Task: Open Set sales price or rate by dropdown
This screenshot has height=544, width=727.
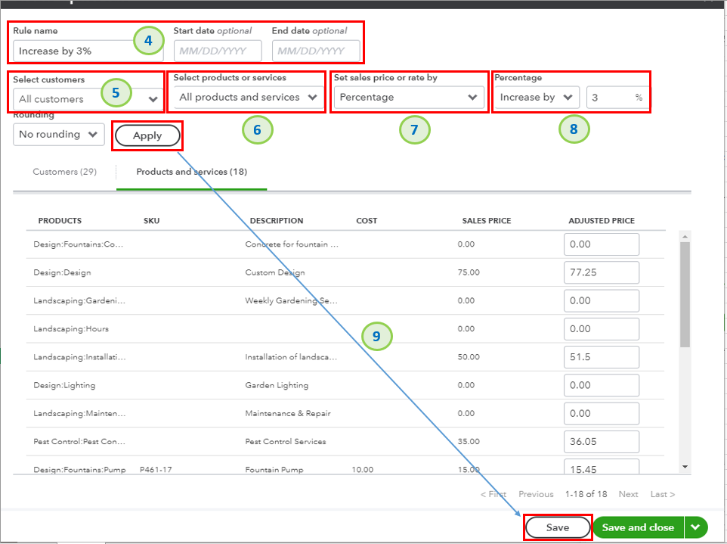Action: [409, 98]
